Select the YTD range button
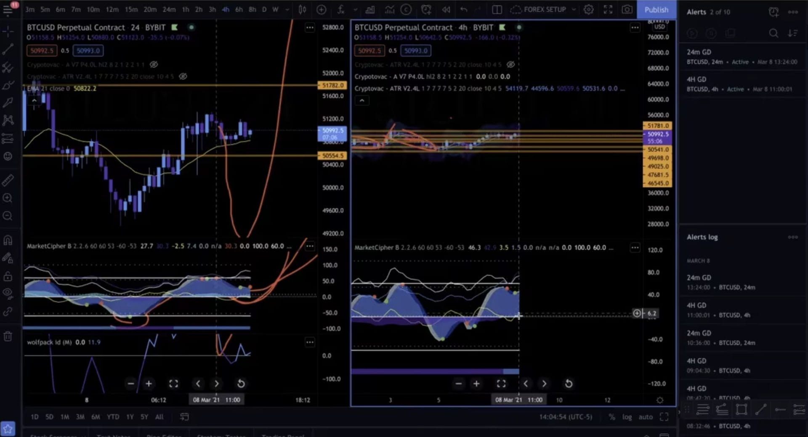 coord(113,416)
